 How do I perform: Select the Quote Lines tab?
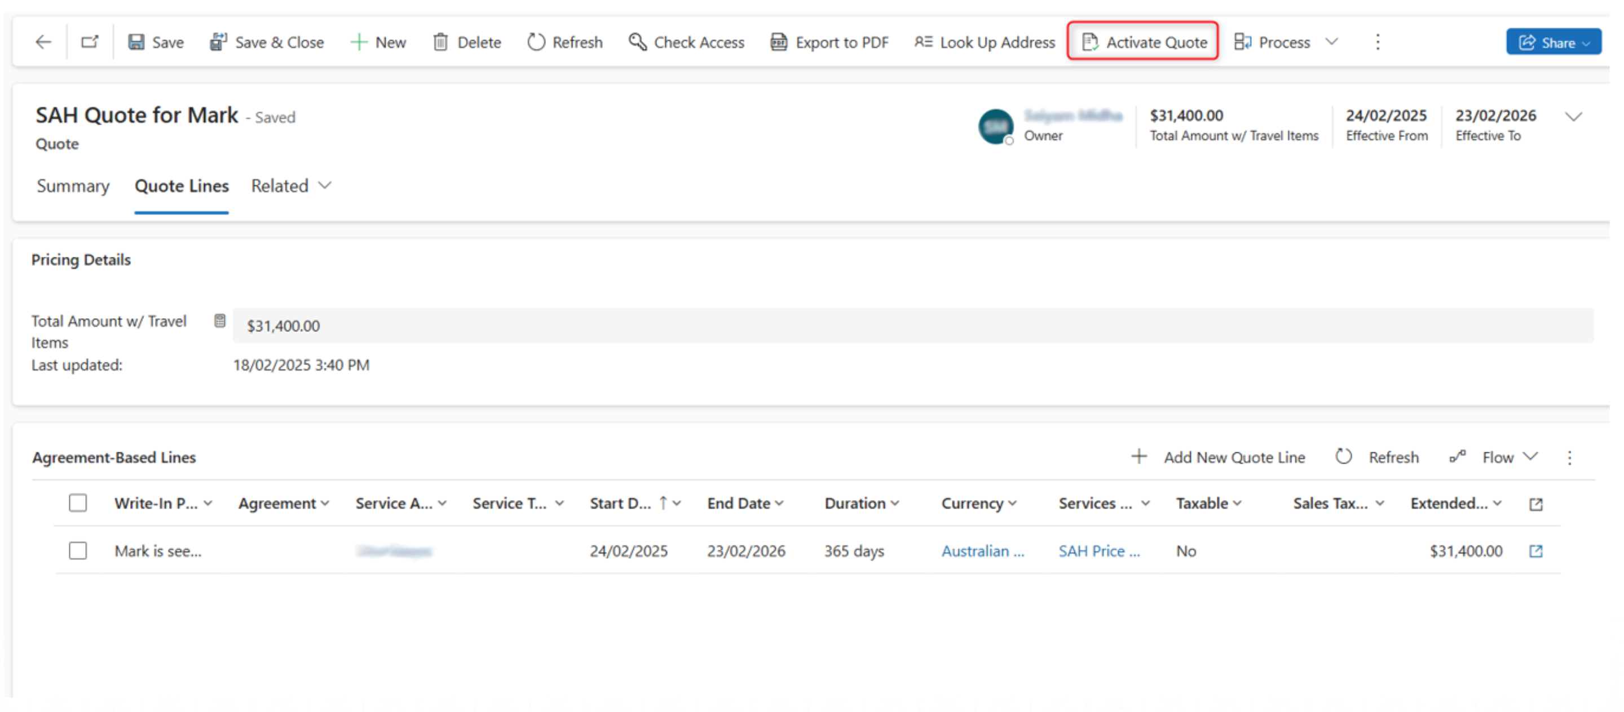(182, 186)
